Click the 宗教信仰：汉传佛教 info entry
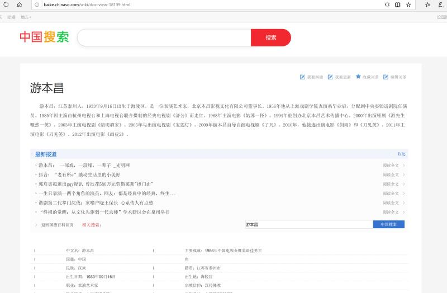 pos(203,285)
